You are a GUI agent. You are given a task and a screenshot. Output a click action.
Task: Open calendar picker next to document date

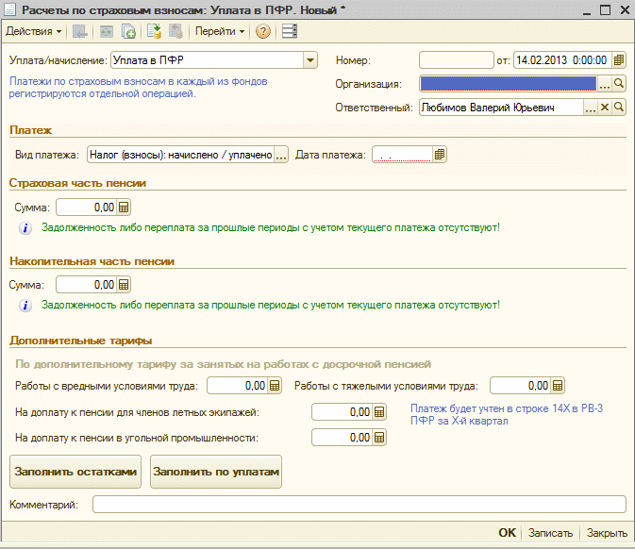point(619,60)
